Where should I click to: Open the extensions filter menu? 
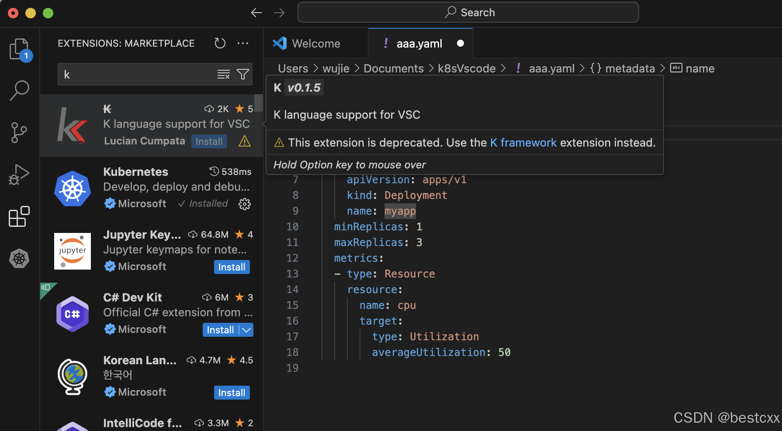[x=242, y=75]
